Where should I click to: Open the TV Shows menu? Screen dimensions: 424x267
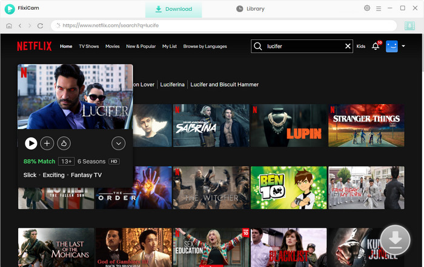[88, 47]
